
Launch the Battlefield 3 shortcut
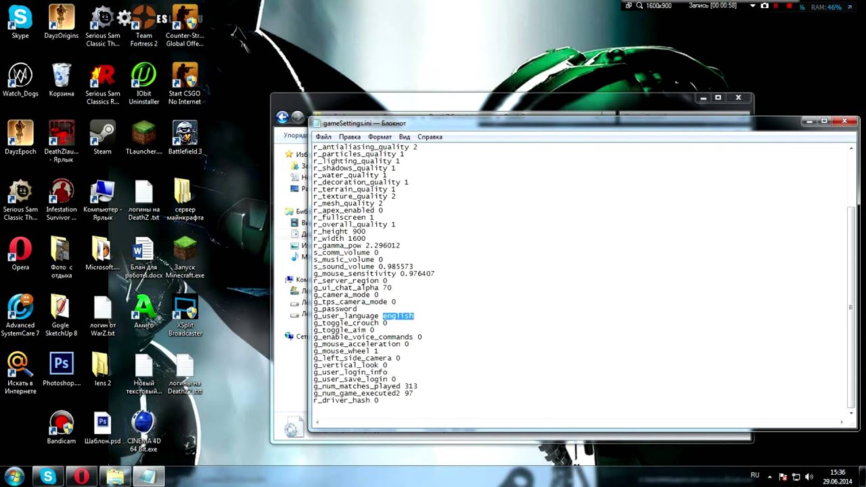pos(185,138)
